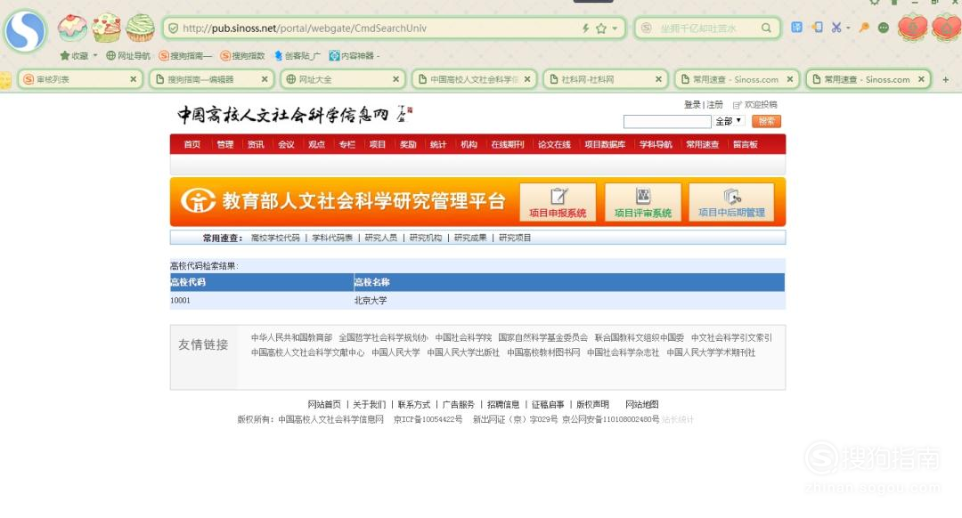Open the 收藏 favorites star bookmark
This screenshot has height=518, width=962.
click(74, 56)
